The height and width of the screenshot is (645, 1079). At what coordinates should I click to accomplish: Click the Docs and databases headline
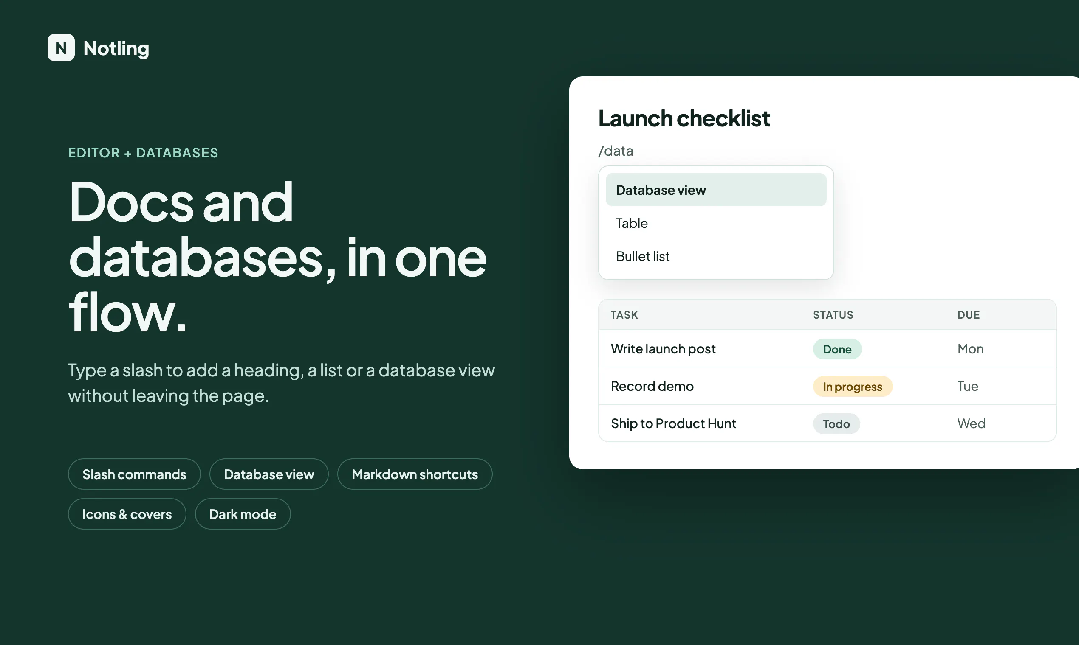coord(277,256)
